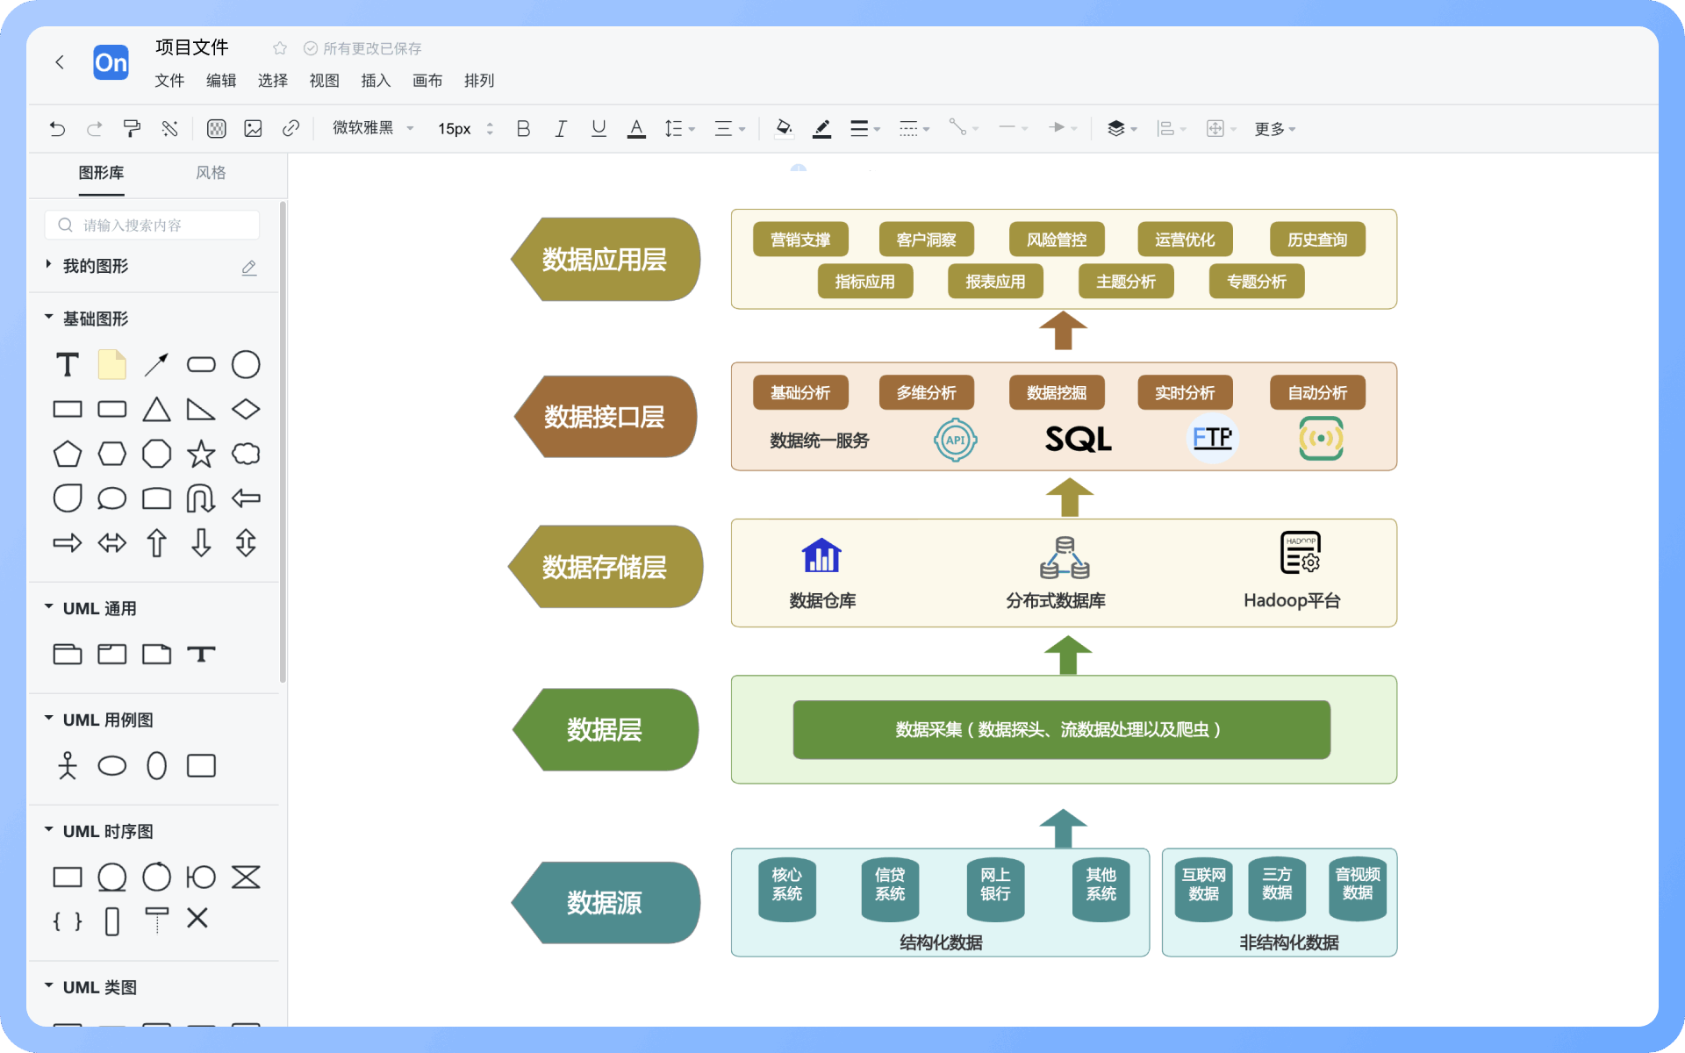
Task: Click the insert link icon
Action: tap(290, 129)
